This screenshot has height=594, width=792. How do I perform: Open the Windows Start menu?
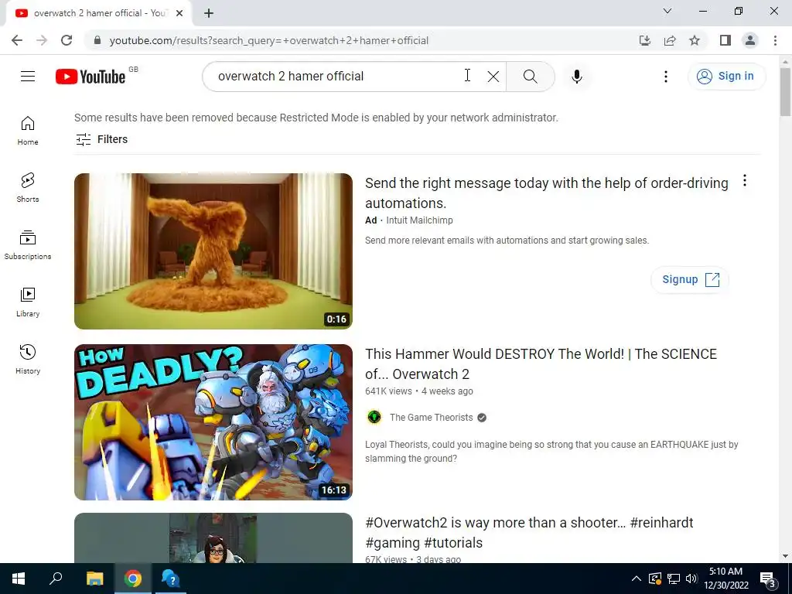[19, 579]
